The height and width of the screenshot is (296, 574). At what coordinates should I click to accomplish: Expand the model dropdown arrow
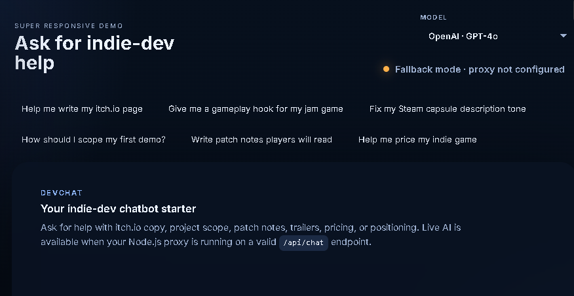tap(563, 36)
